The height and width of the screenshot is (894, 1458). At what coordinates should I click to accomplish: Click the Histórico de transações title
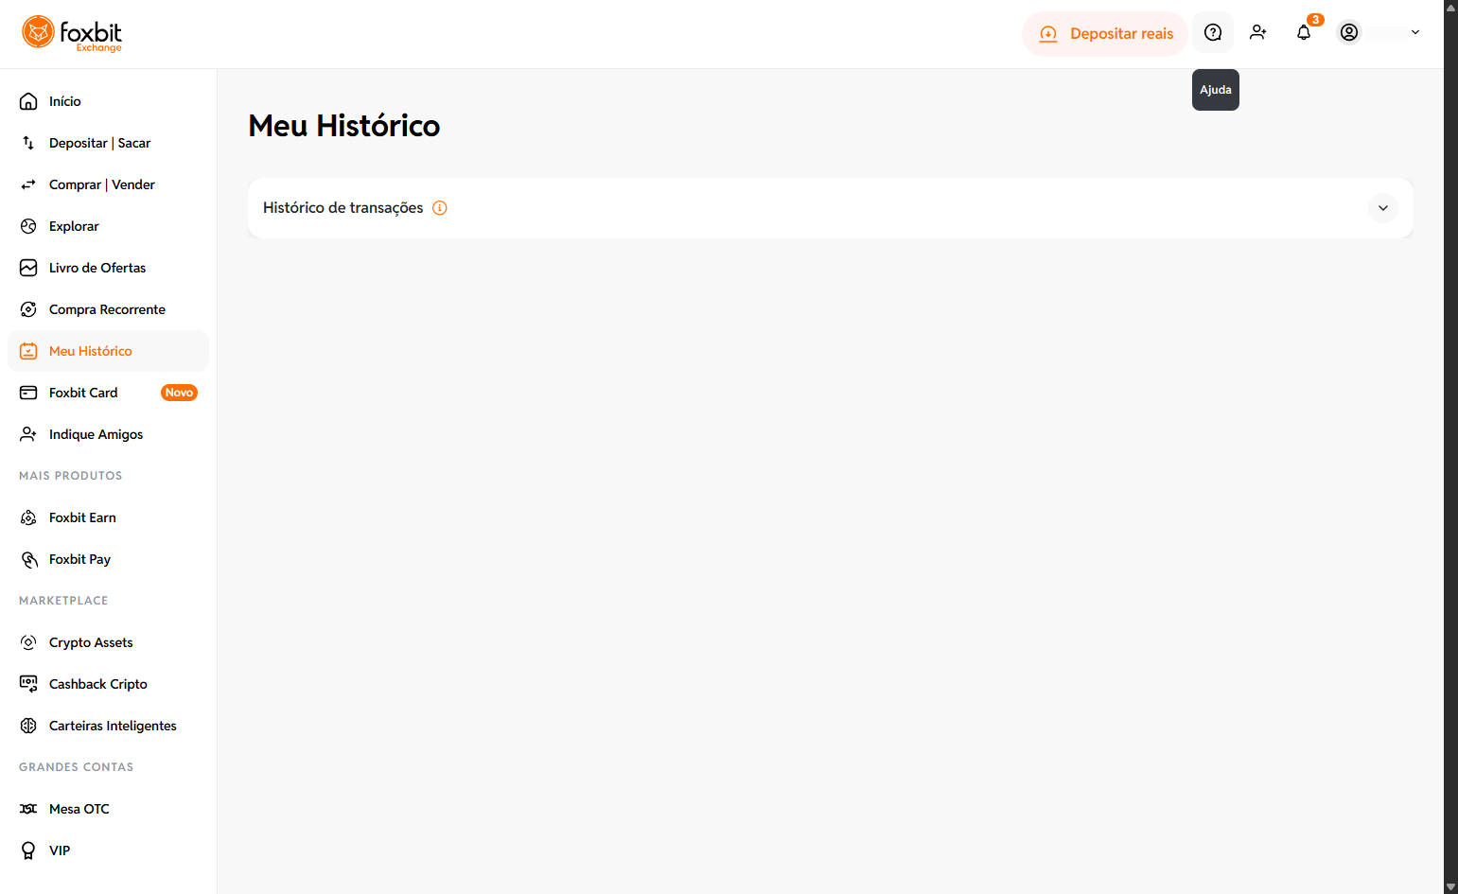(x=343, y=208)
